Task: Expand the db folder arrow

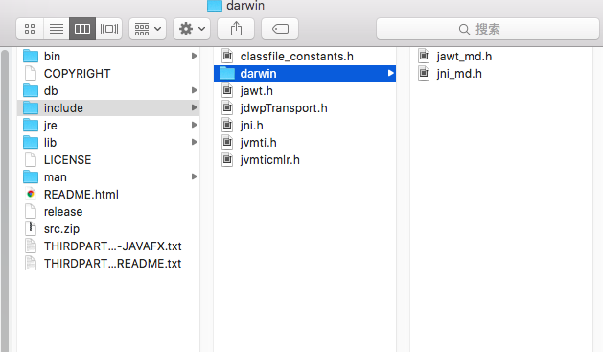Action: pos(195,90)
